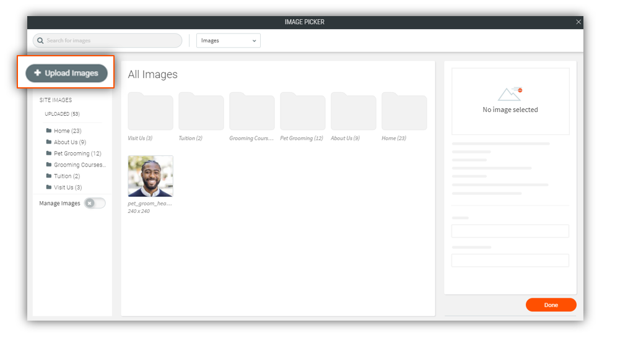The height and width of the screenshot is (346, 628).
Task: Click the Search for images field
Action: point(111,41)
